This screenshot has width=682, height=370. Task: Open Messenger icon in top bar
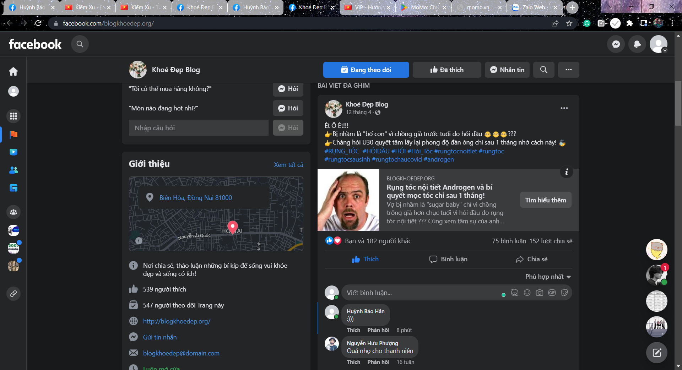[616, 44]
